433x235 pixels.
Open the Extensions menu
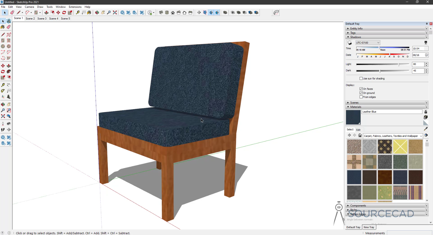(75, 7)
